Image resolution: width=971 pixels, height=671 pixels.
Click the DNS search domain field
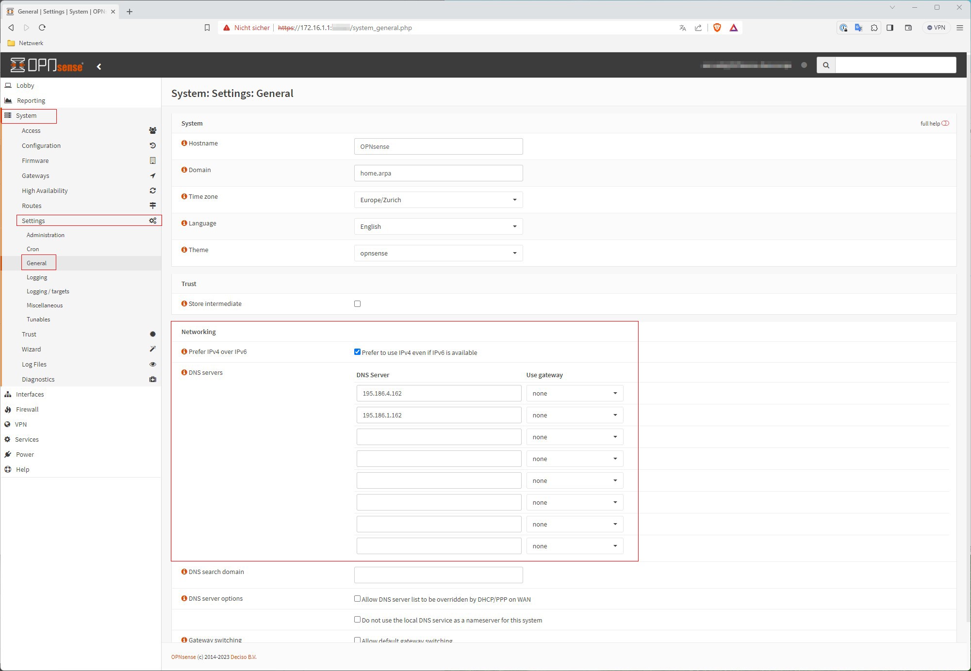tap(438, 575)
